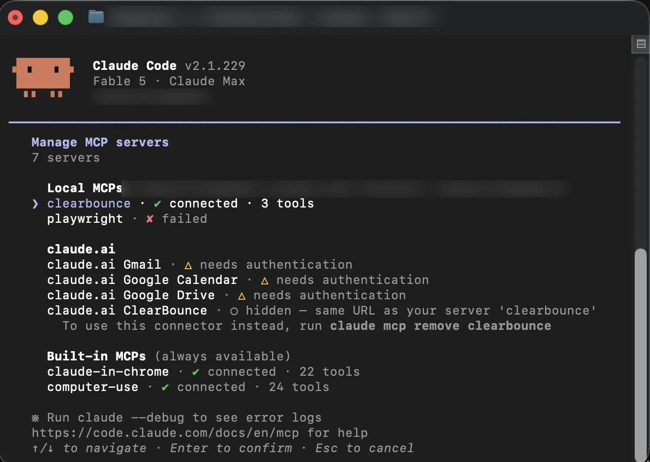Click the green zoom window button
The height and width of the screenshot is (462, 650).
point(66,17)
